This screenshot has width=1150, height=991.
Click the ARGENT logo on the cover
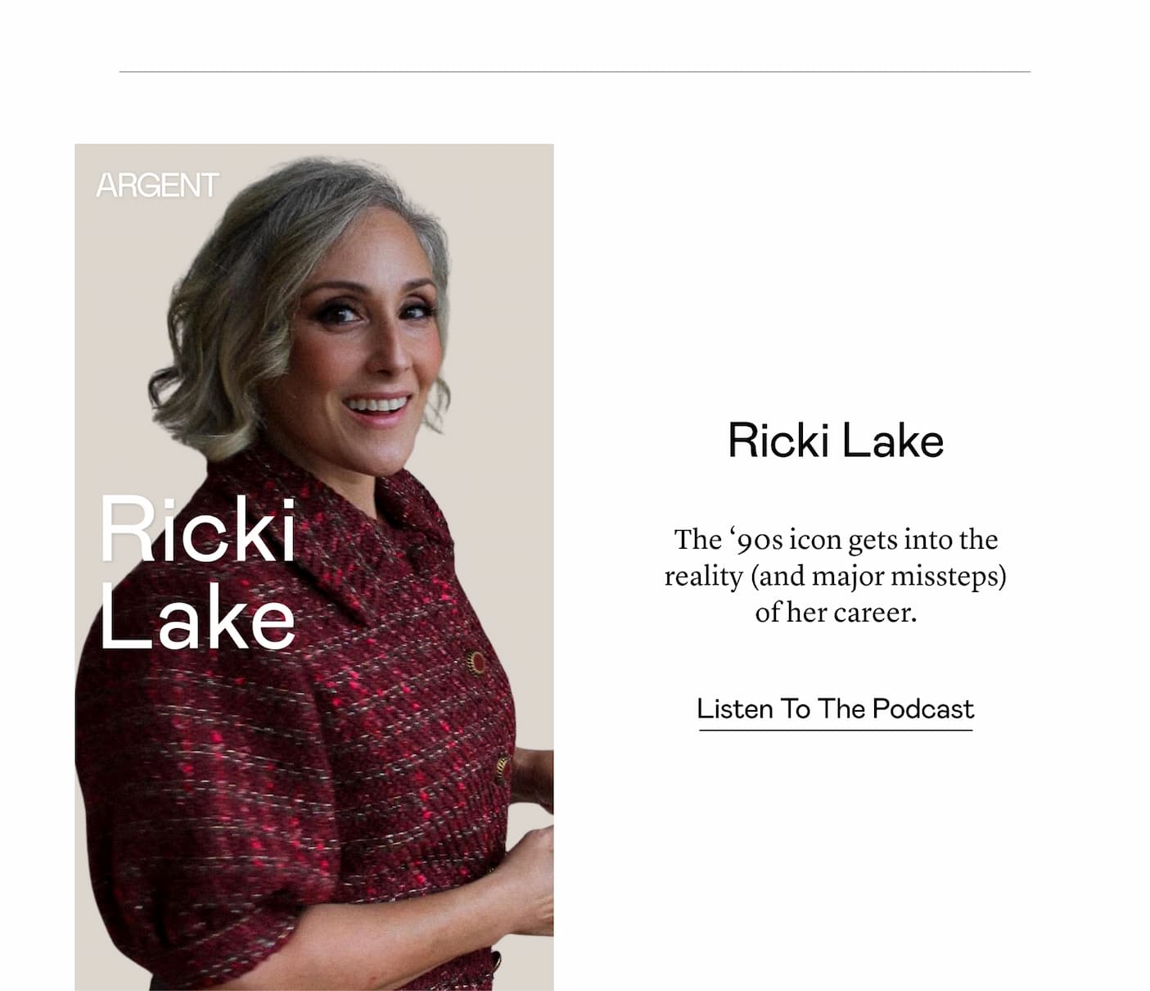(x=157, y=185)
